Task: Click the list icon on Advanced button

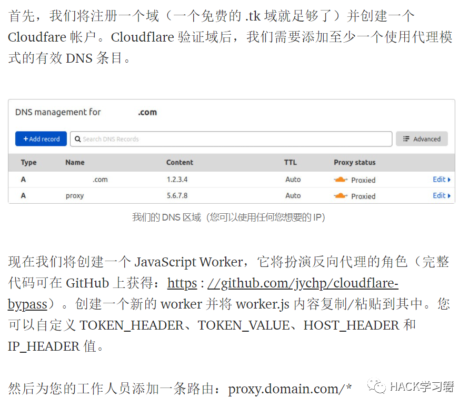Action: coord(406,139)
